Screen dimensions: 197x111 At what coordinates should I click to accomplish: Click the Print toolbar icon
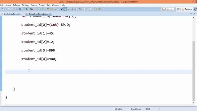[15, 9]
